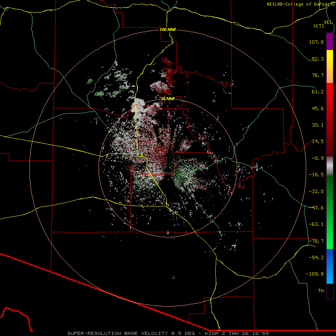The width and height of the screenshot is (336, 336).
Task: Click the -63.1 legend value
Action: click(316, 224)
